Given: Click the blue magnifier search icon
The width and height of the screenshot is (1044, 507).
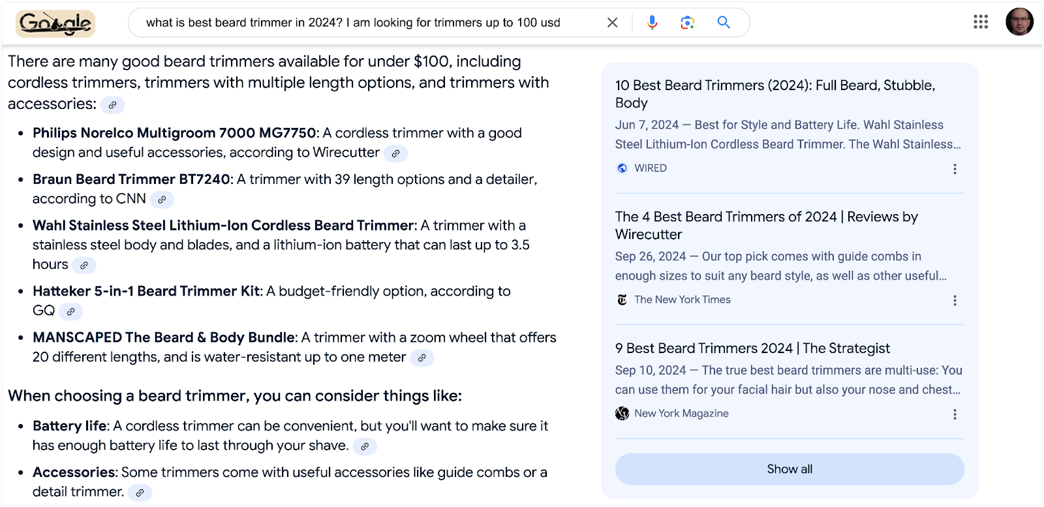Looking at the screenshot, I should pos(724,22).
